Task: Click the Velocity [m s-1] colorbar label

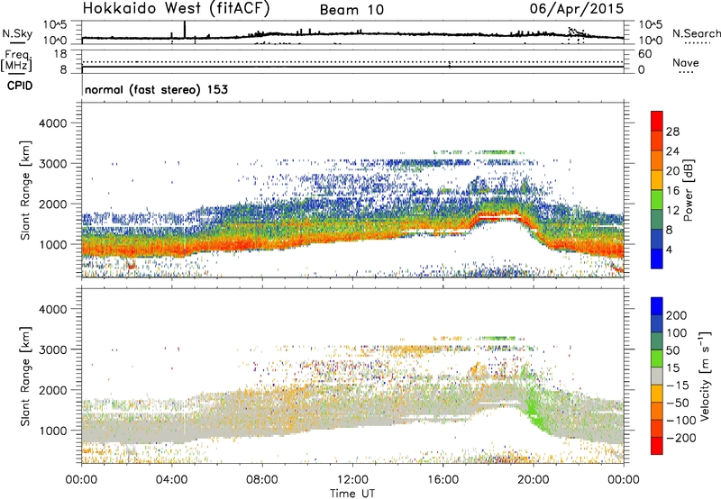Action: (x=705, y=376)
